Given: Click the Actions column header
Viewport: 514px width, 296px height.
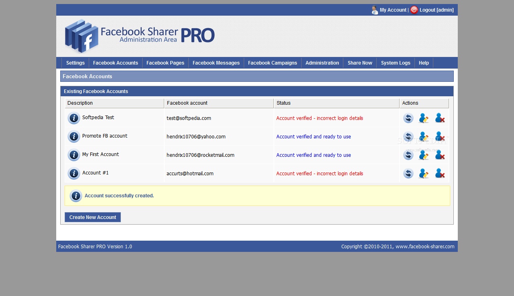Looking at the screenshot, I should [424, 103].
